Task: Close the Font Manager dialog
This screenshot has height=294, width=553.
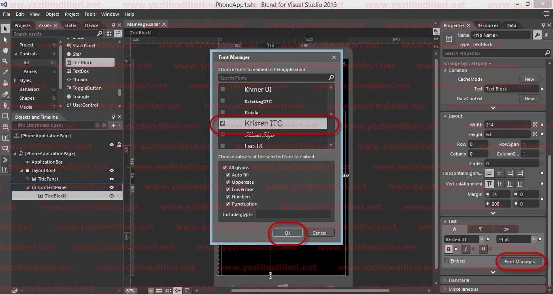Action: coord(334,57)
